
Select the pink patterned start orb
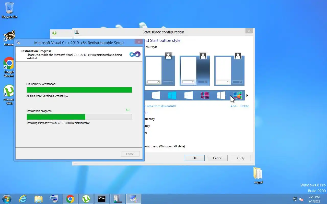coord(205,95)
